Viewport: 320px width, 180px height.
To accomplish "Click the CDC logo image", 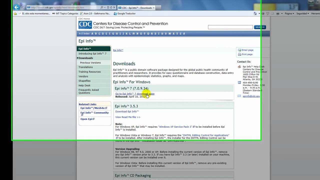I will coord(85,25).
